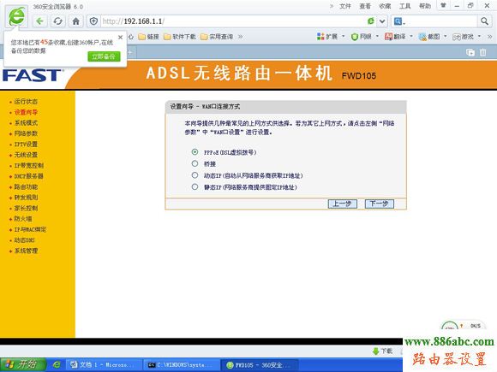The height and width of the screenshot is (372, 497).
Task: Close the backup notification popup
Action: coord(121,38)
